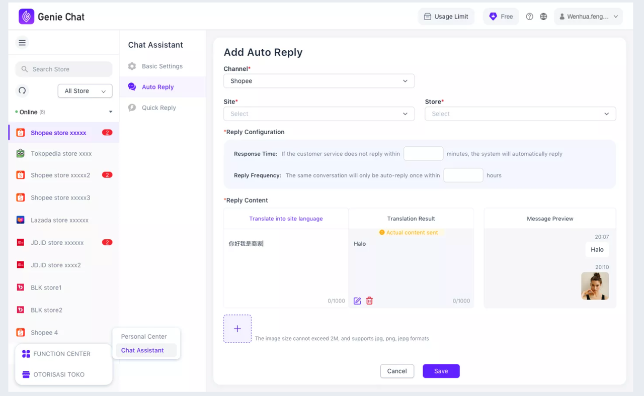Click the OTORISASI TOKO store icon
This screenshot has height=396, width=644.
[x=26, y=374]
